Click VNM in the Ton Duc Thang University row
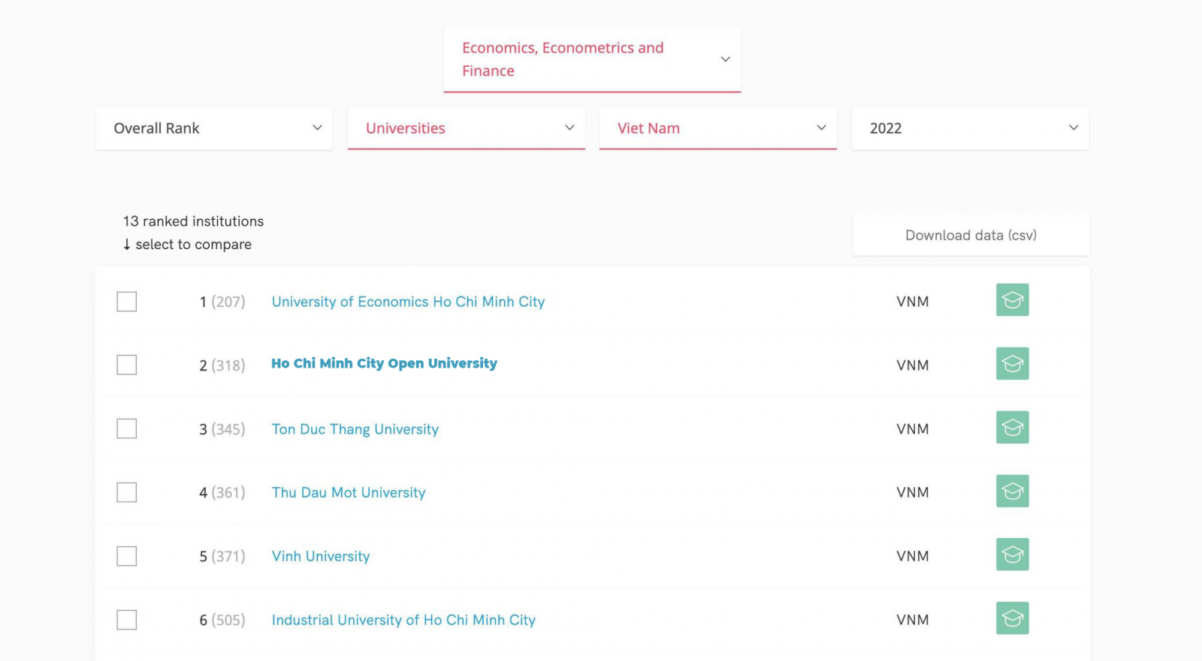 tap(913, 429)
